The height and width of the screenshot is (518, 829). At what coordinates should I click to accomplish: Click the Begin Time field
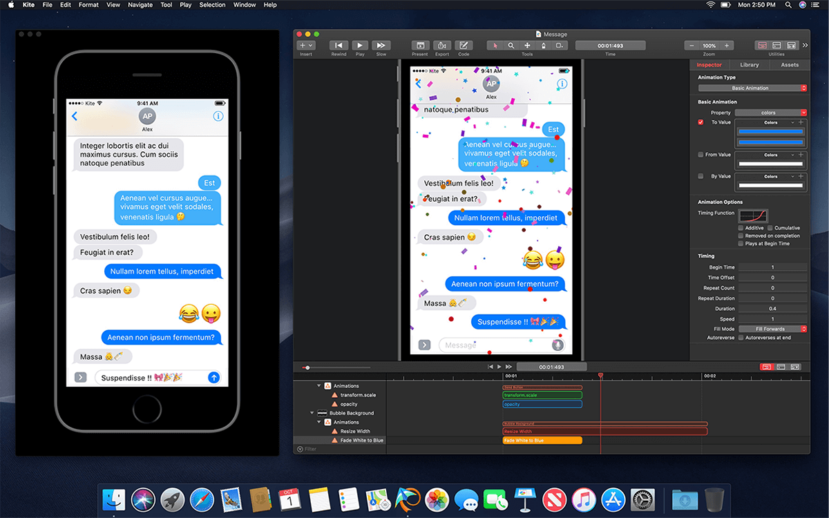tap(772, 267)
